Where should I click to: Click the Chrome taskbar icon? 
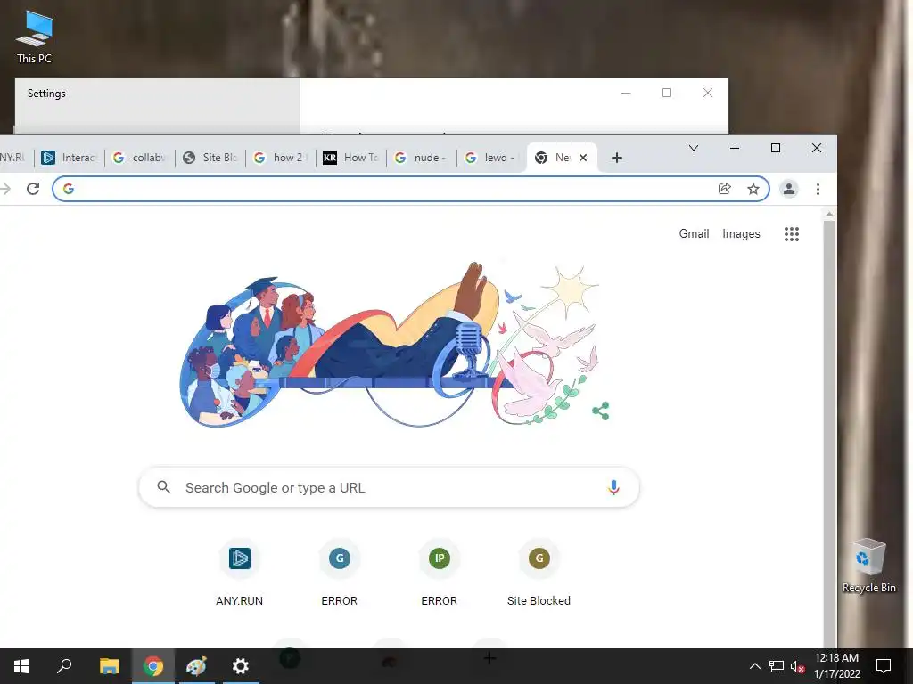[x=153, y=666]
